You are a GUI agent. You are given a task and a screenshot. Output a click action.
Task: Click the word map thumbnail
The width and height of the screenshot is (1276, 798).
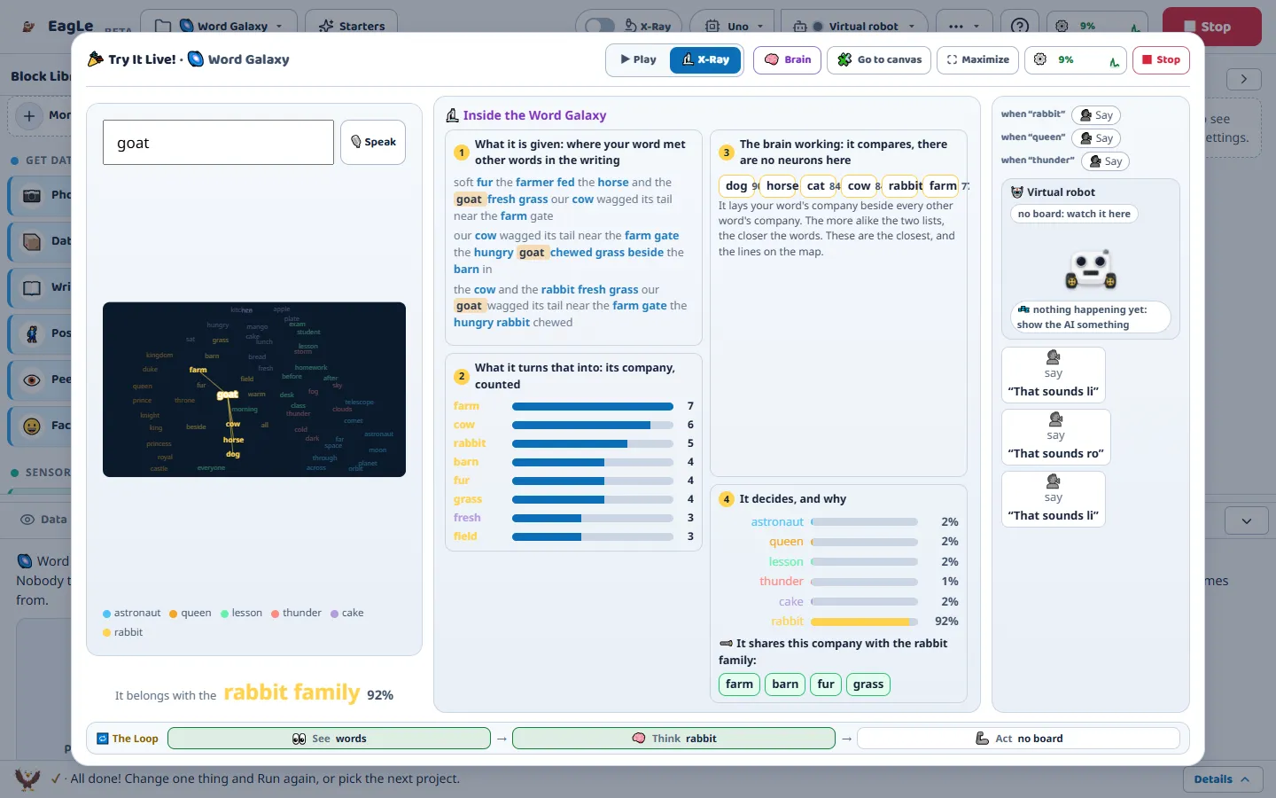point(254,389)
